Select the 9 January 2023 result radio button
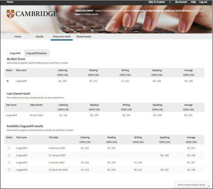Viewport: 213px width, 189px height. [x=9, y=163]
